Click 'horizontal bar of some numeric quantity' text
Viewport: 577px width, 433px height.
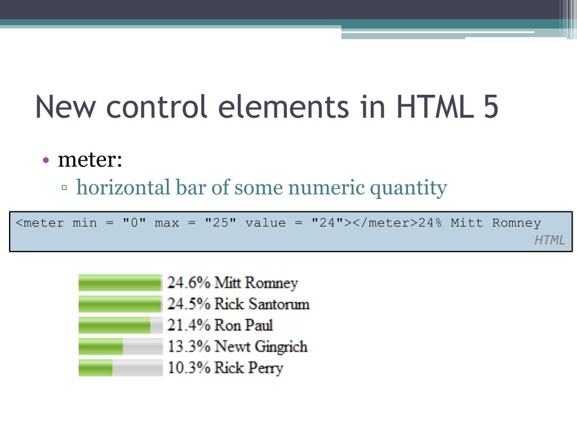coord(261,188)
